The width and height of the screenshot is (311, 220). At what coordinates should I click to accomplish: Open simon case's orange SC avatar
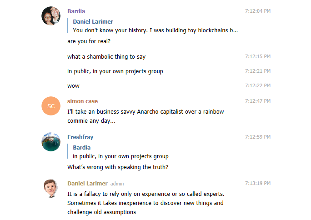pyautogui.click(x=51, y=106)
